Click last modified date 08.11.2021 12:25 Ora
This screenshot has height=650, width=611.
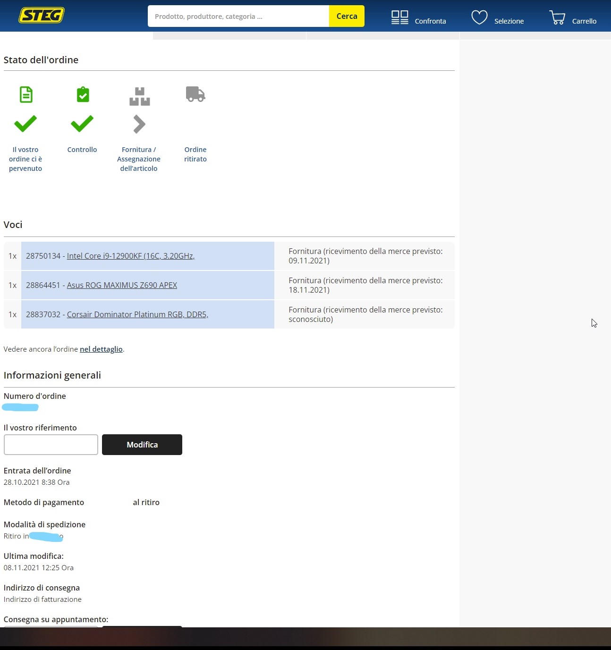[39, 568]
